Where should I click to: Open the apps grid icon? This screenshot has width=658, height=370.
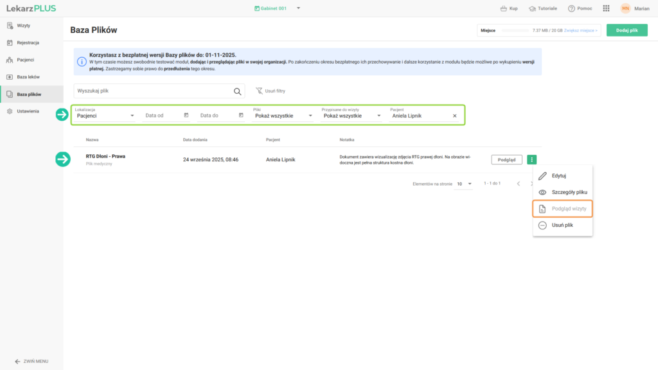tap(606, 8)
